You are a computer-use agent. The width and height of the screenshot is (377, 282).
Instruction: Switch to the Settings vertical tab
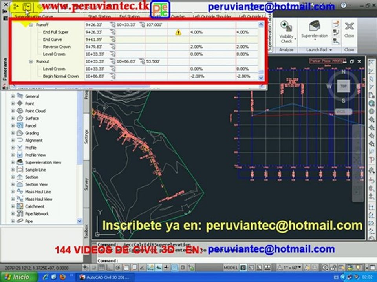click(x=86, y=136)
